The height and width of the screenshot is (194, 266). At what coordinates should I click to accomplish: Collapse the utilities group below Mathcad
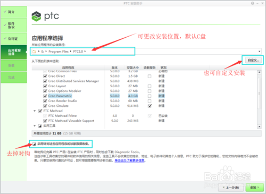click(35, 126)
